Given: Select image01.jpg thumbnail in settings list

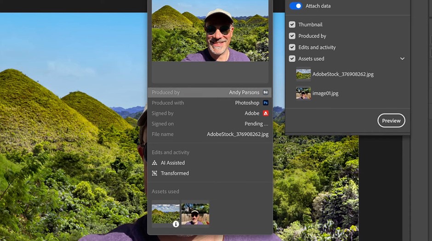Looking at the screenshot, I should click(303, 93).
